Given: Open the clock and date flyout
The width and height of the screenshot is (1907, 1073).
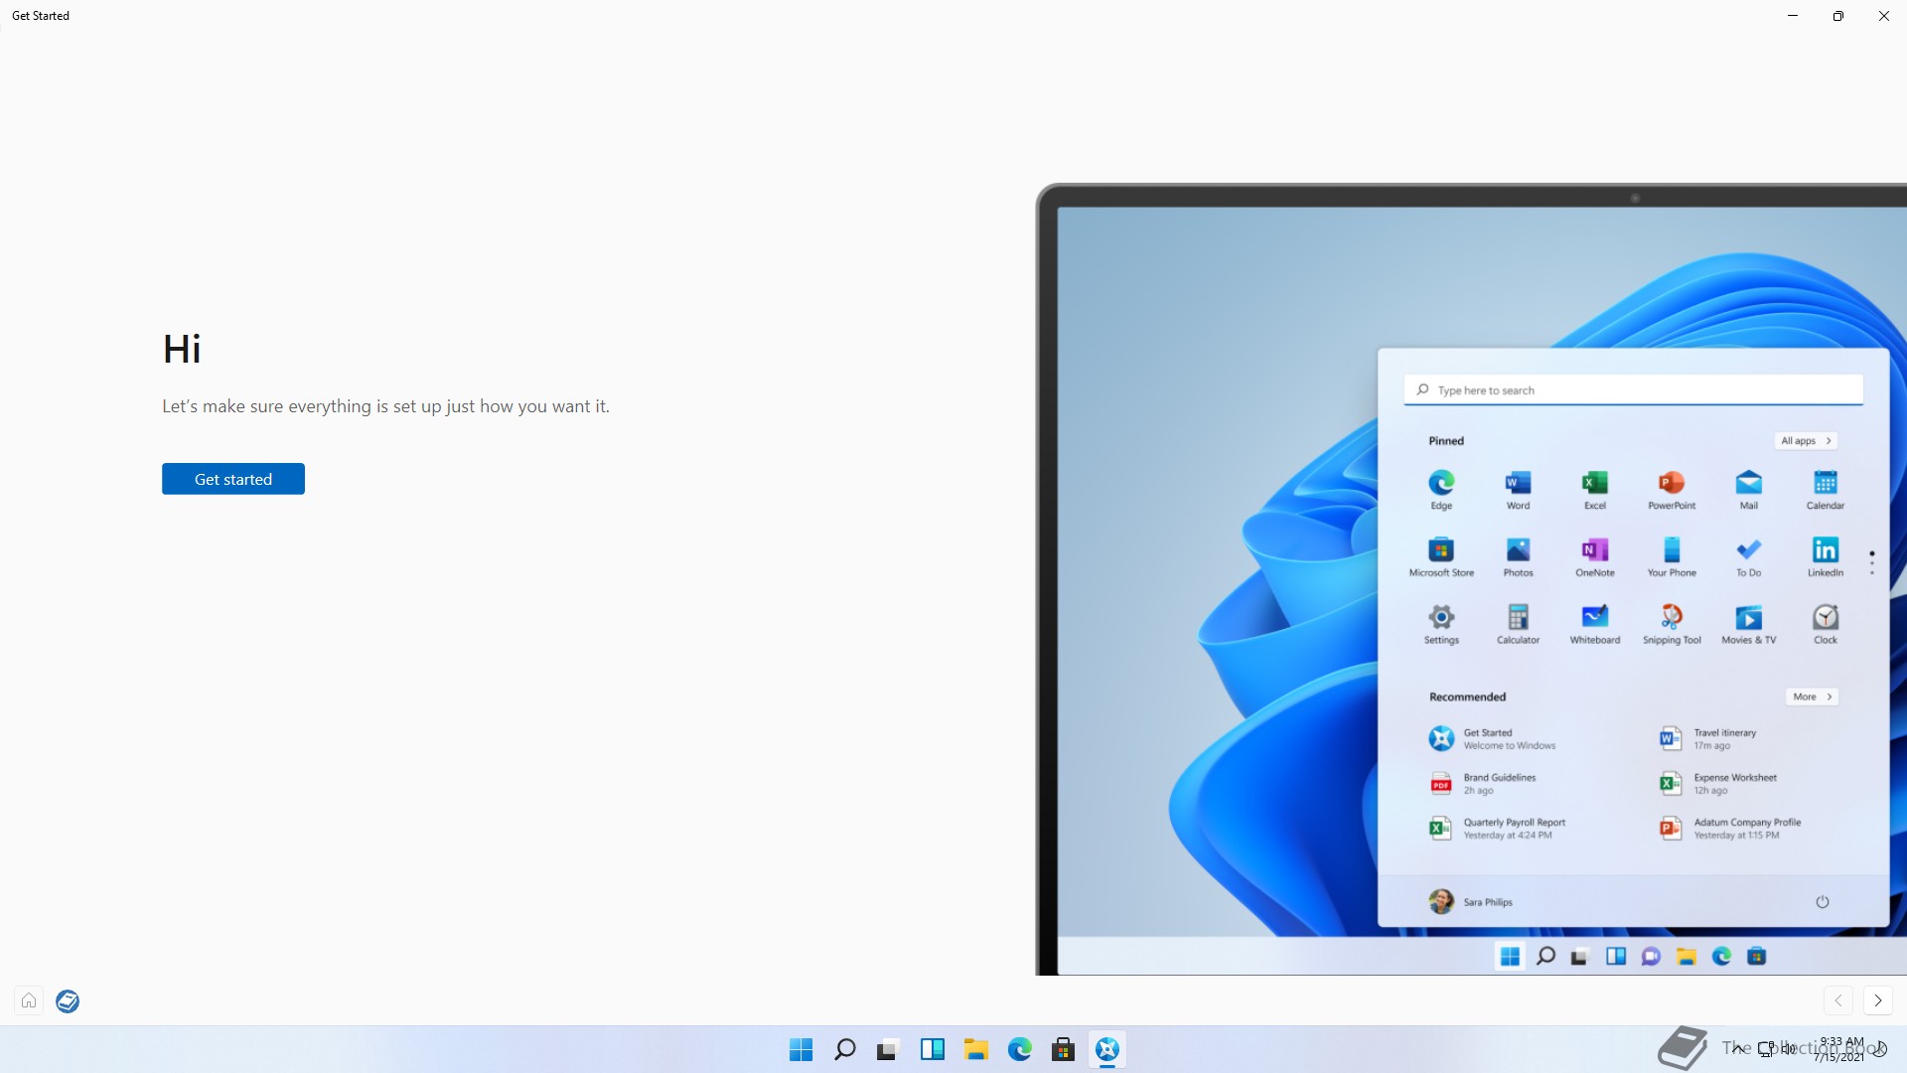Looking at the screenshot, I should pos(1839,1049).
